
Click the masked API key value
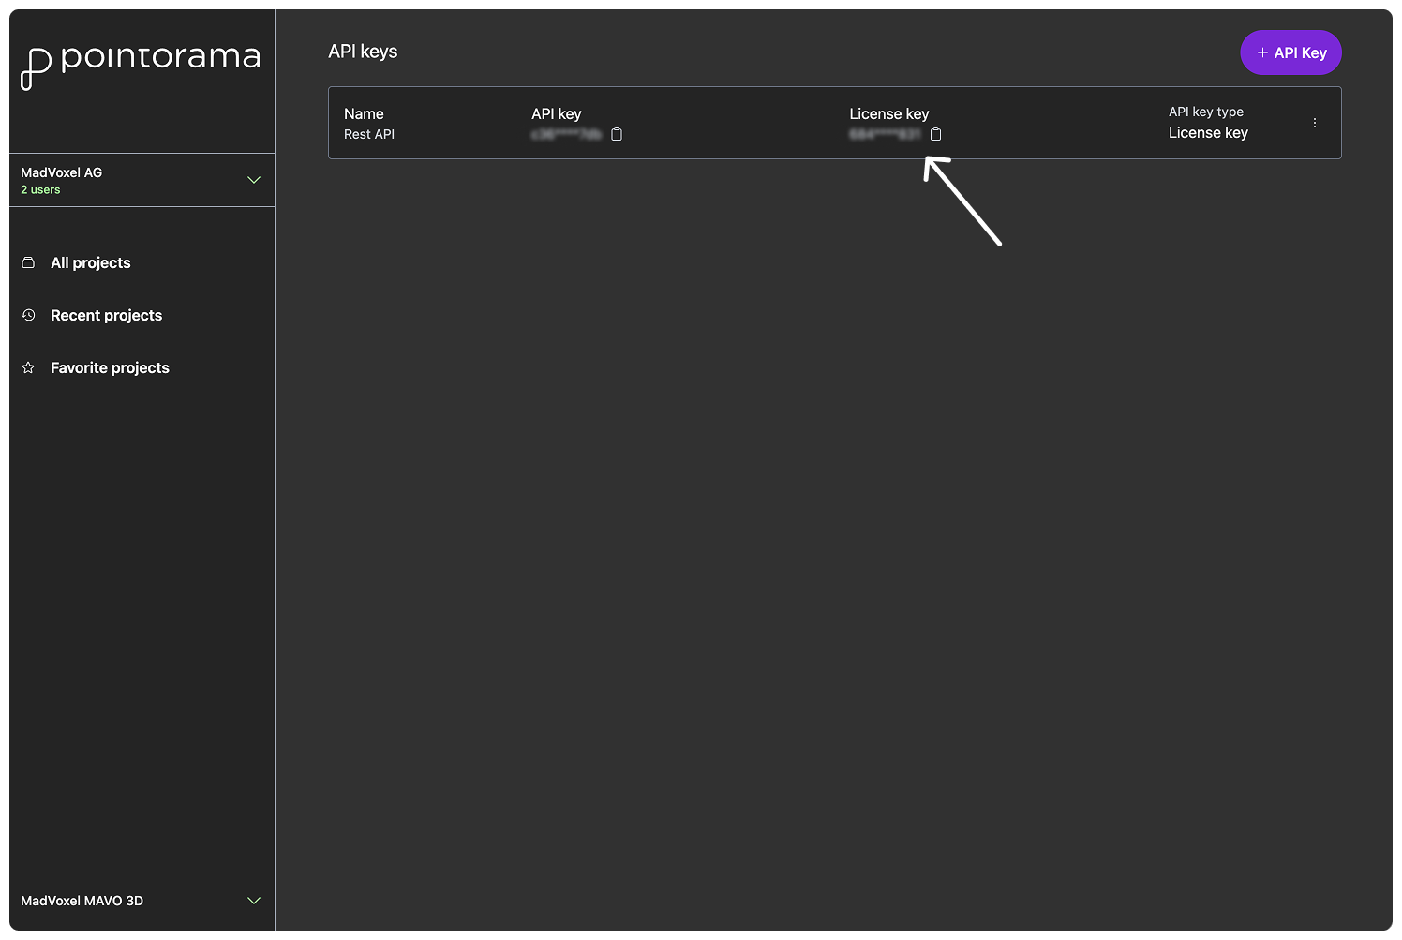pyautogui.click(x=566, y=134)
